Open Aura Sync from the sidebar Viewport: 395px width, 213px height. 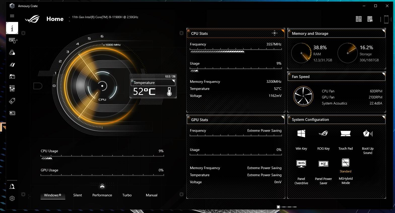12,52
